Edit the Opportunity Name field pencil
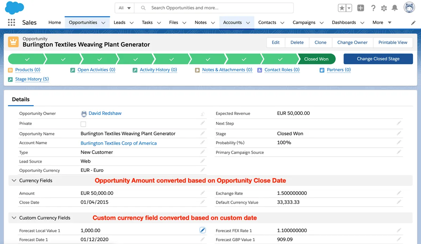421x244 pixels. 202,133
